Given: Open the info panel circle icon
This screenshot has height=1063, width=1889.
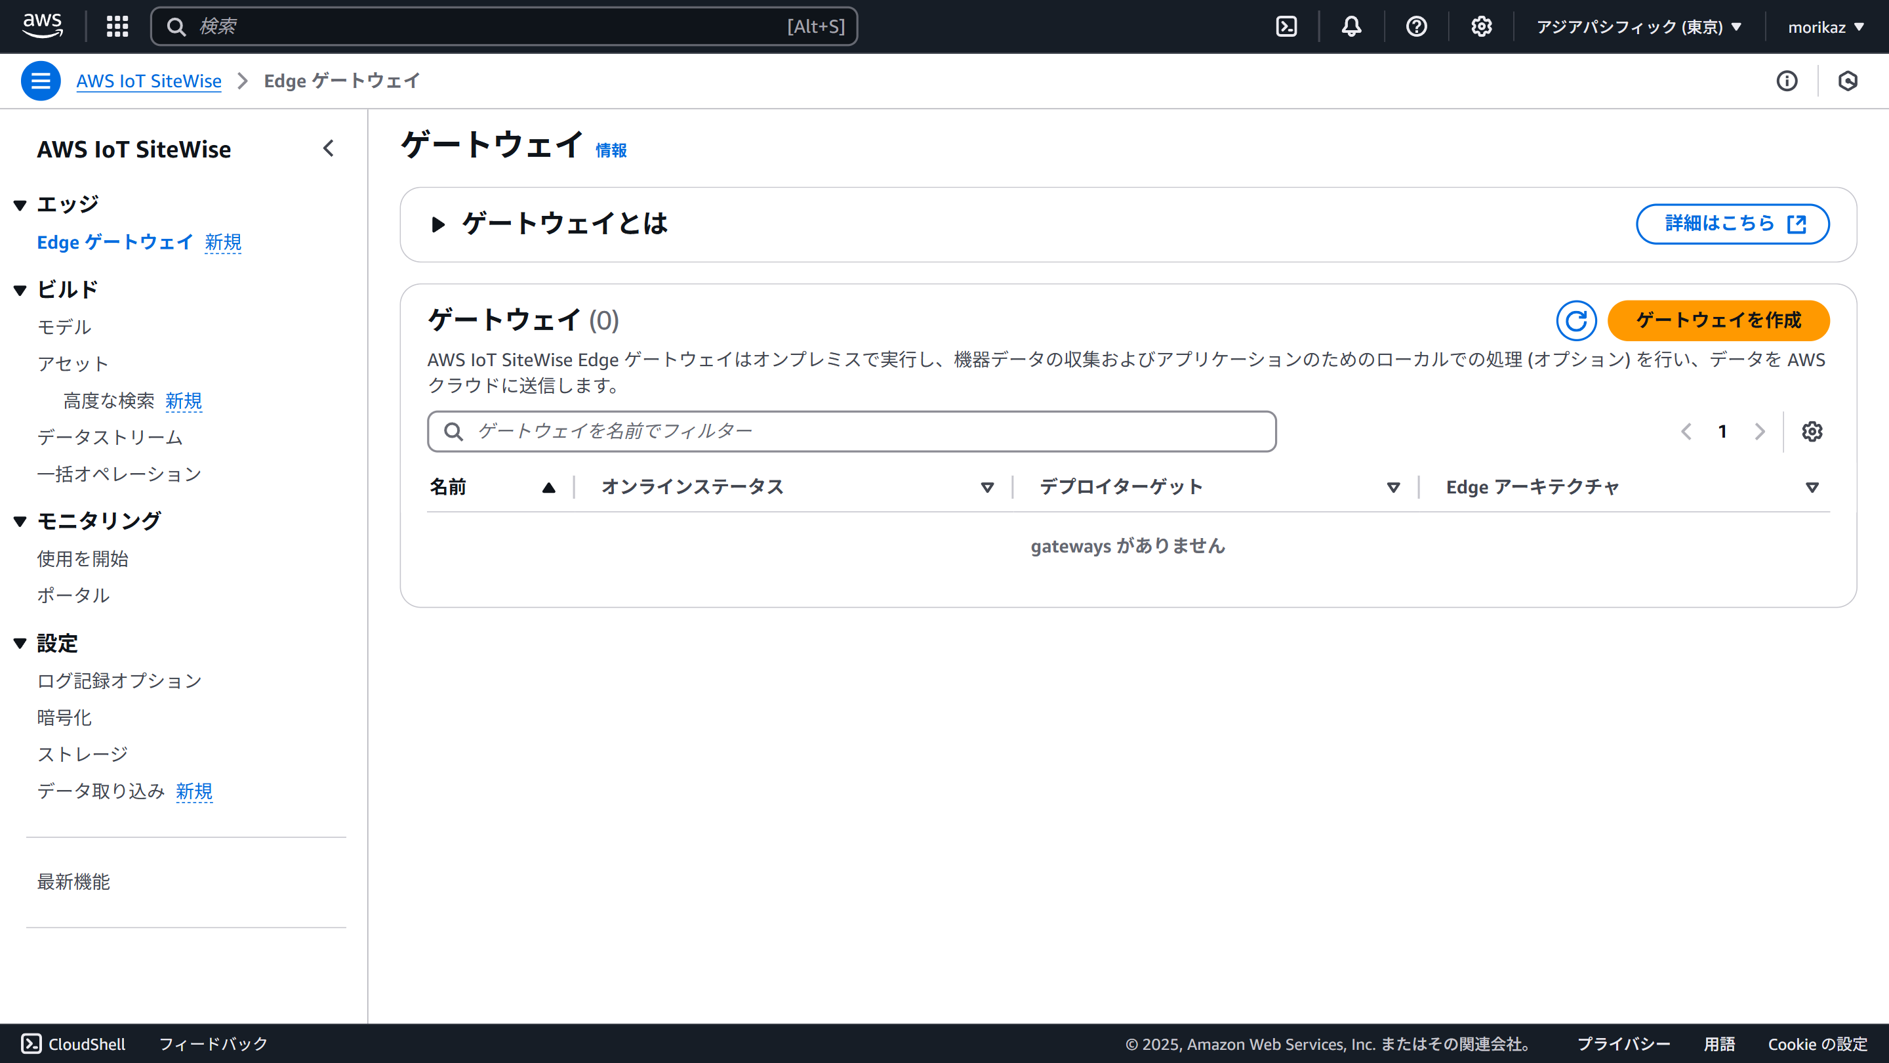Looking at the screenshot, I should point(1787,81).
